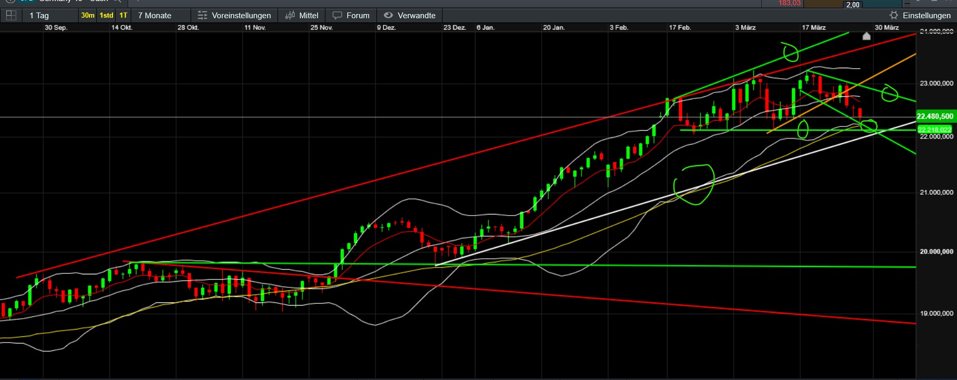
Task: Click the '3 Feb.' date label
Action: (x=619, y=28)
